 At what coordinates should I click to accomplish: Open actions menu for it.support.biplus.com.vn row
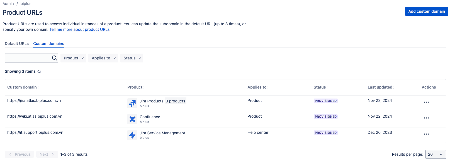coord(426,134)
